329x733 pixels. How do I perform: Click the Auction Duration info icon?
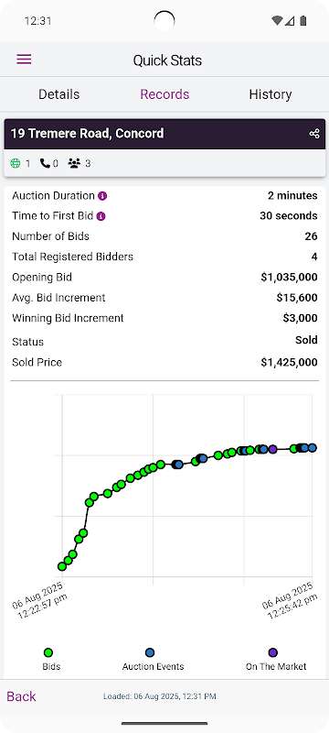(x=102, y=195)
